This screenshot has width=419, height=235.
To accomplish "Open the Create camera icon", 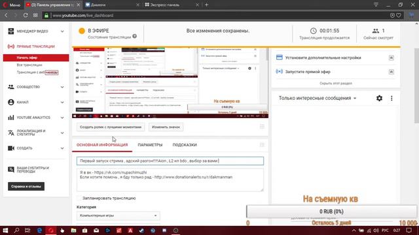I will pyautogui.click(x=10, y=148).
